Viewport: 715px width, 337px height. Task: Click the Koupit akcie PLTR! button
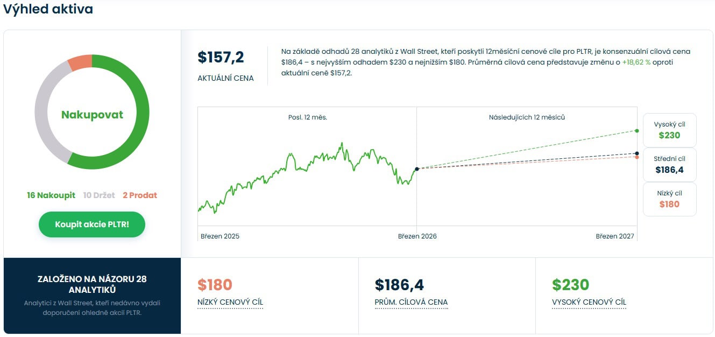92,224
